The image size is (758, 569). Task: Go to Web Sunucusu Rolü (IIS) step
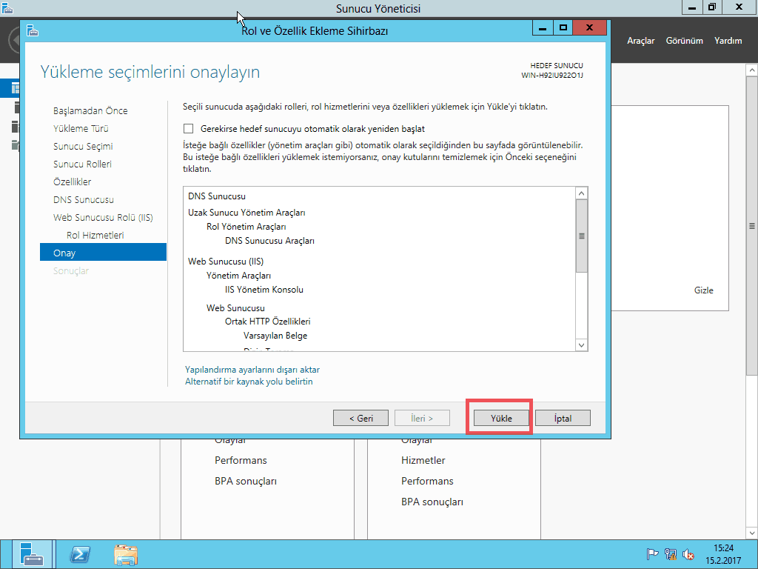[103, 218]
